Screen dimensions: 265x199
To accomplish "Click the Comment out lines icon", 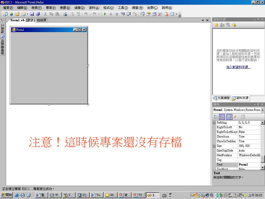I will click(x=72, y=14).
